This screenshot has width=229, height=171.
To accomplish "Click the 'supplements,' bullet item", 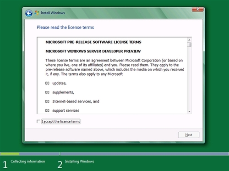I will 63,92.
